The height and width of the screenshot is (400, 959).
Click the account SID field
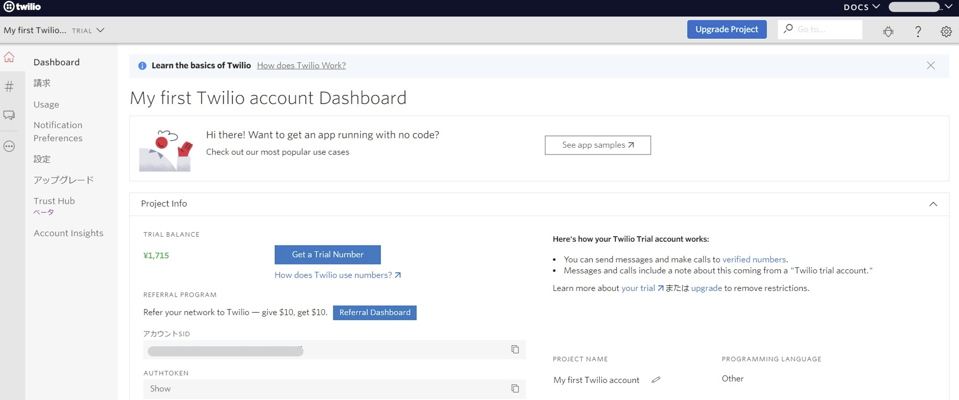334,350
